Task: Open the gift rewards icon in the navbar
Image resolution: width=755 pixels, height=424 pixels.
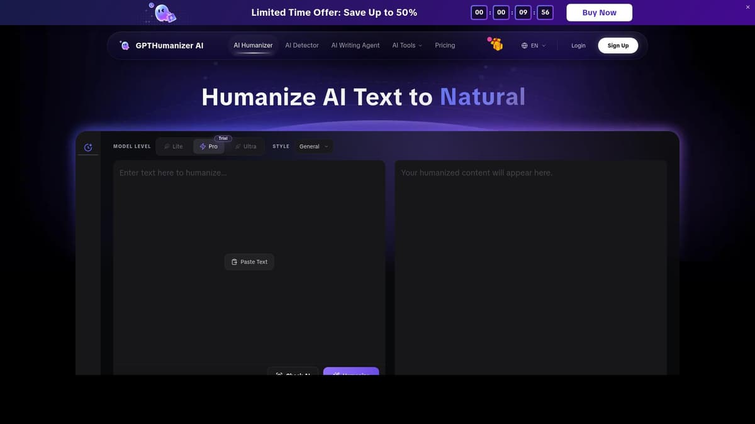Action: pos(496,44)
